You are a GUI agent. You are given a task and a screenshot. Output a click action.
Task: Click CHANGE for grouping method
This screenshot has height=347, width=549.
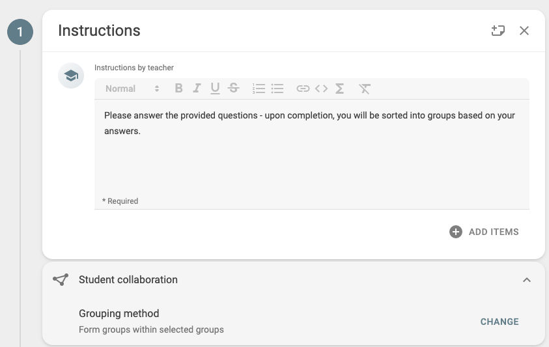click(500, 322)
